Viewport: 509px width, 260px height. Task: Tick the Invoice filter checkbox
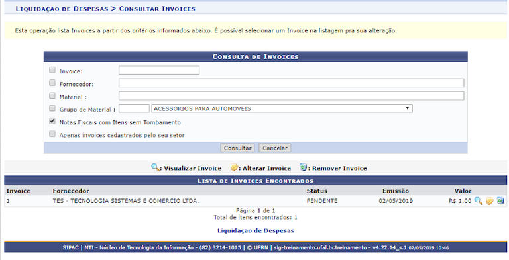click(x=52, y=70)
